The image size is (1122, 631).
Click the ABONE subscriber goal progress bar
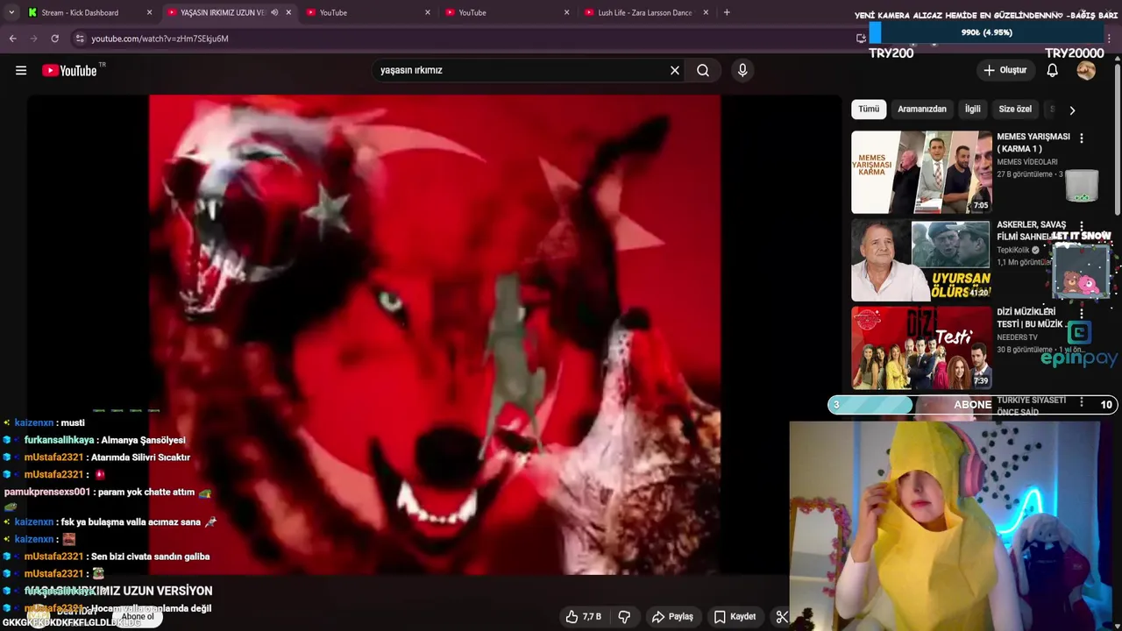pos(972,405)
